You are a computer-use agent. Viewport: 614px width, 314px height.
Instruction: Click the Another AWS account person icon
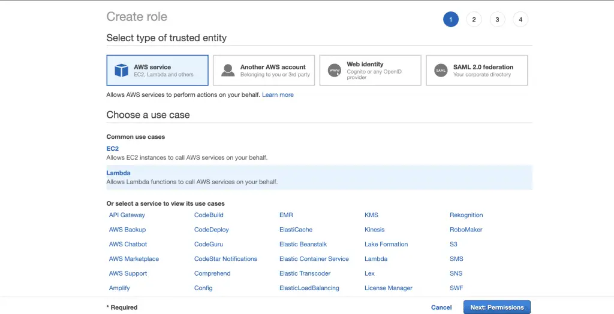[x=228, y=71]
